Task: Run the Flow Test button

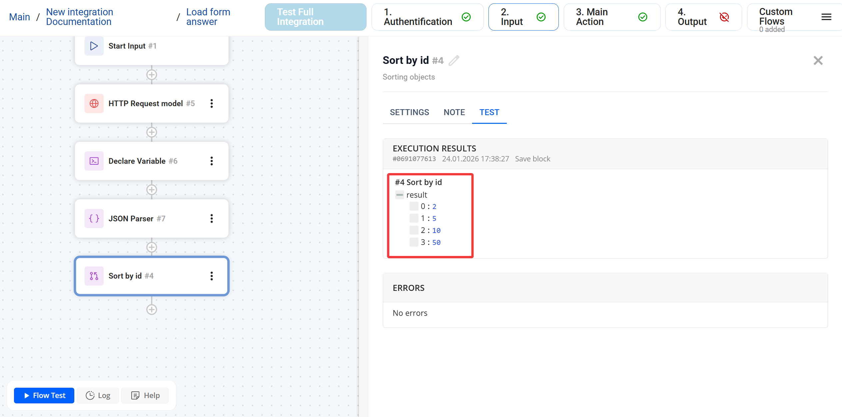Action: pyautogui.click(x=44, y=395)
